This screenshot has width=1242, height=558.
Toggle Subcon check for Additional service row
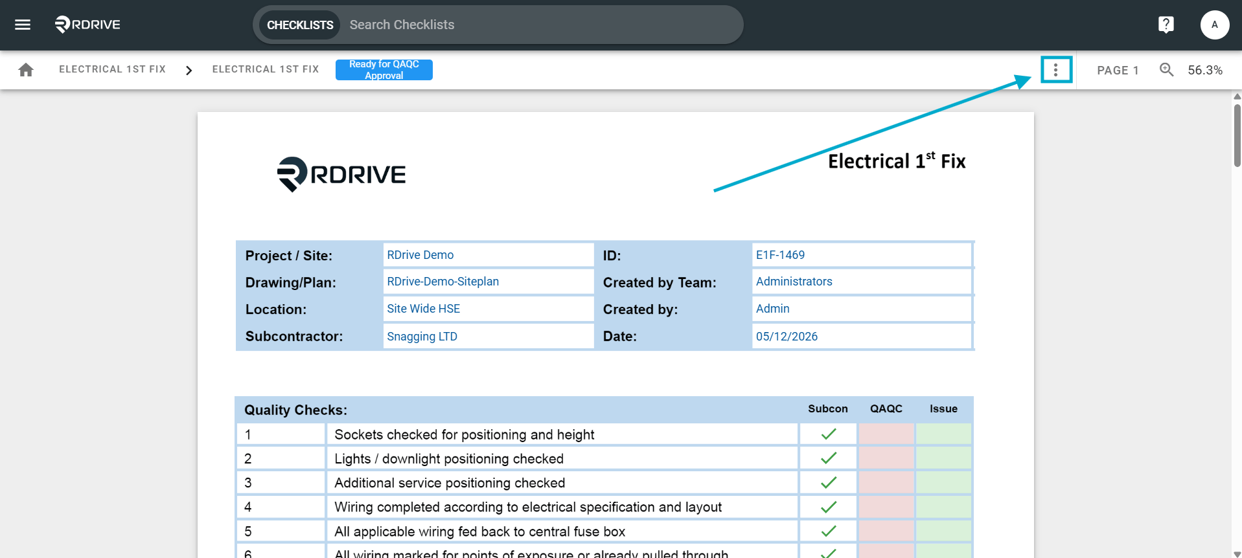click(x=828, y=483)
